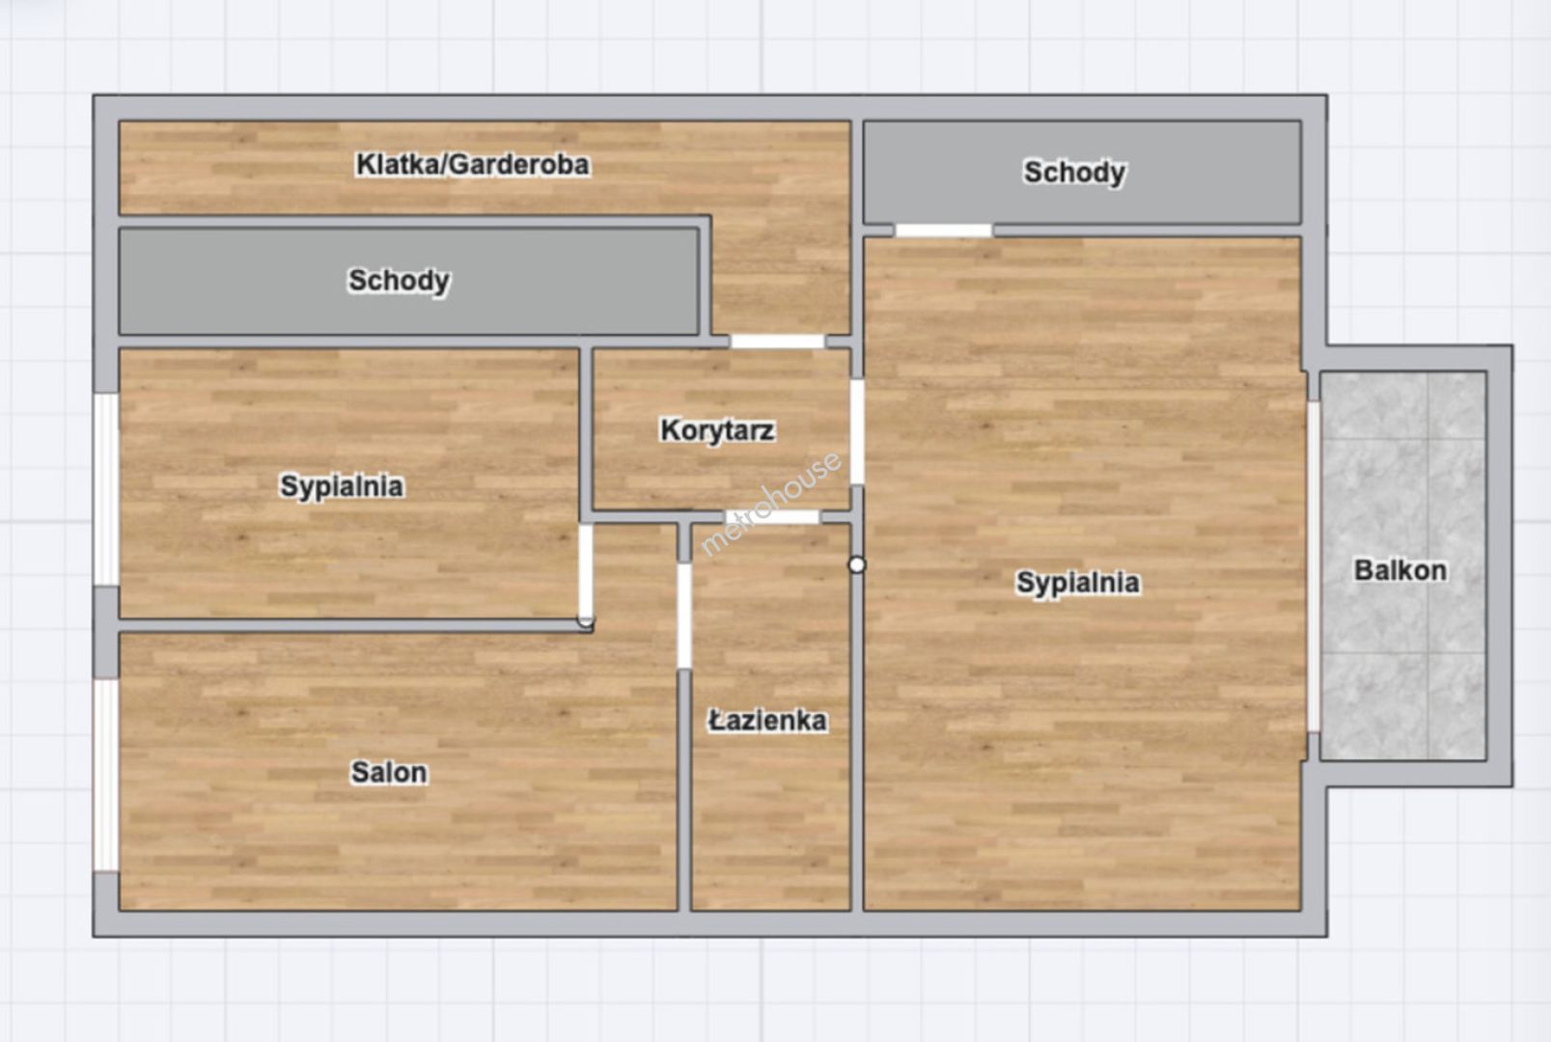1551x1042 pixels.
Task: Select the Korytarz room label
Action: click(717, 430)
